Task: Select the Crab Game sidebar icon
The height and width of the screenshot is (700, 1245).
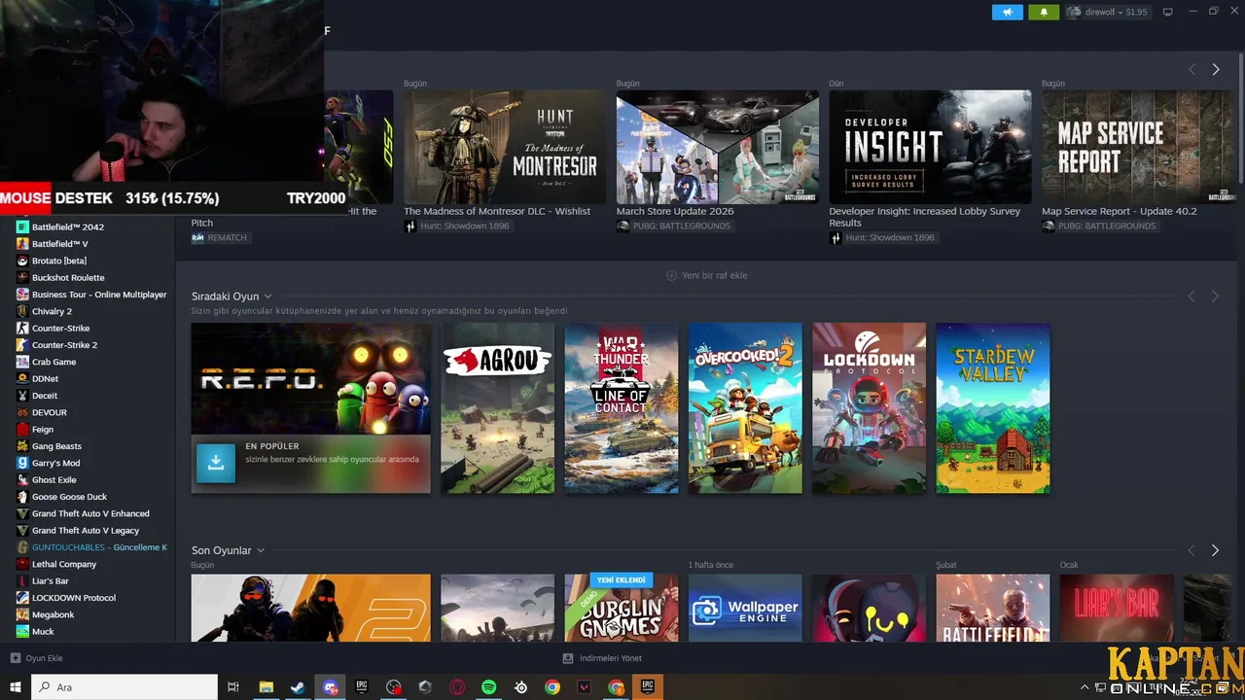Action: [22, 362]
